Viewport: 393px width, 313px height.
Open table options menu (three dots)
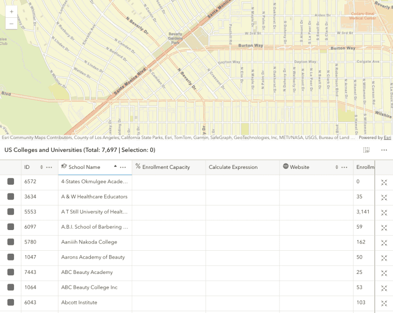click(384, 150)
